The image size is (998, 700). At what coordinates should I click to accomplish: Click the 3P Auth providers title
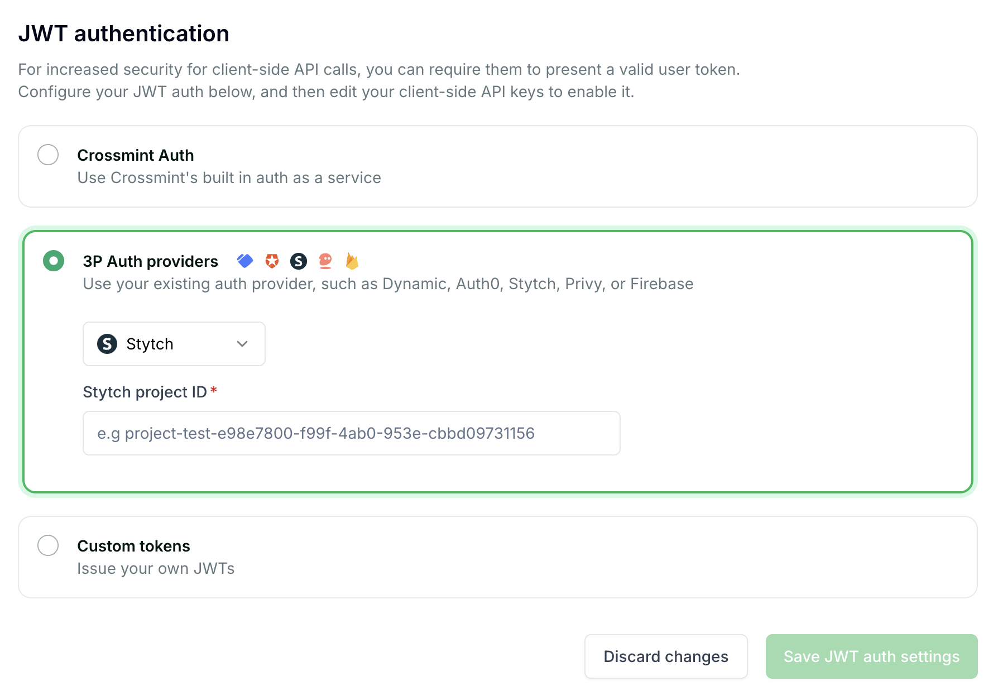(x=151, y=261)
